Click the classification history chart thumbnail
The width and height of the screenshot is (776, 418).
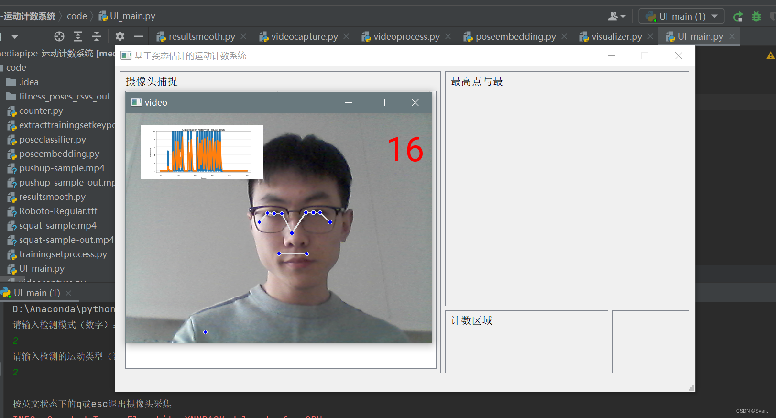202,152
